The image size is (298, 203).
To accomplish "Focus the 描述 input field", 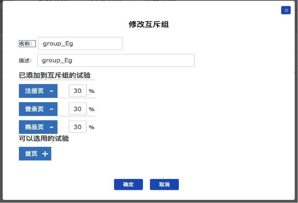I will (x=116, y=60).
